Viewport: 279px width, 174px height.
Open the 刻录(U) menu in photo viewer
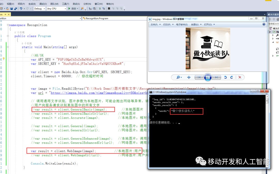click(196, 24)
